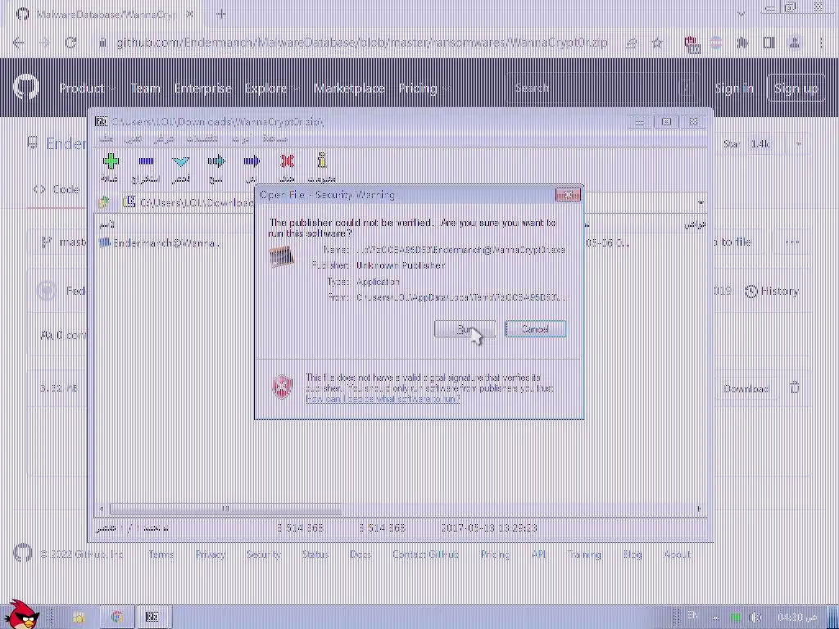Image resolution: width=839 pixels, height=629 pixels.
Task: Open Blog link in GitHub footer
Action: [632, 554]
